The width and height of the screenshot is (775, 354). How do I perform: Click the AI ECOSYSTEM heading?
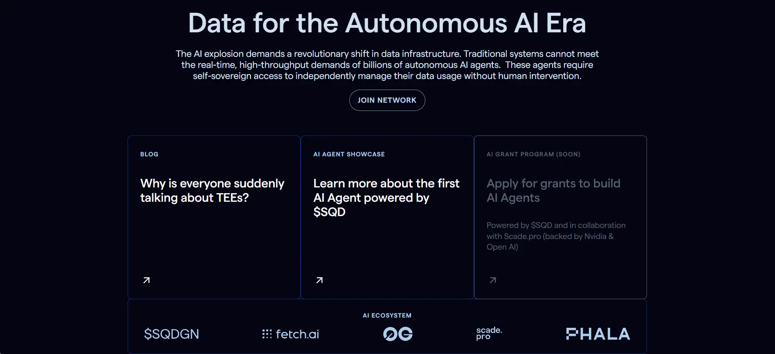point(387,316)
